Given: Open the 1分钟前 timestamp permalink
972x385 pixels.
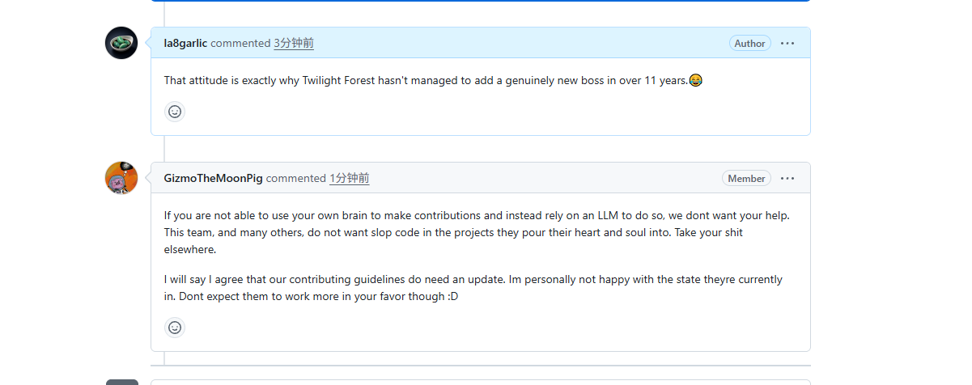Looking at the screenshot, I should pos(349,178).
